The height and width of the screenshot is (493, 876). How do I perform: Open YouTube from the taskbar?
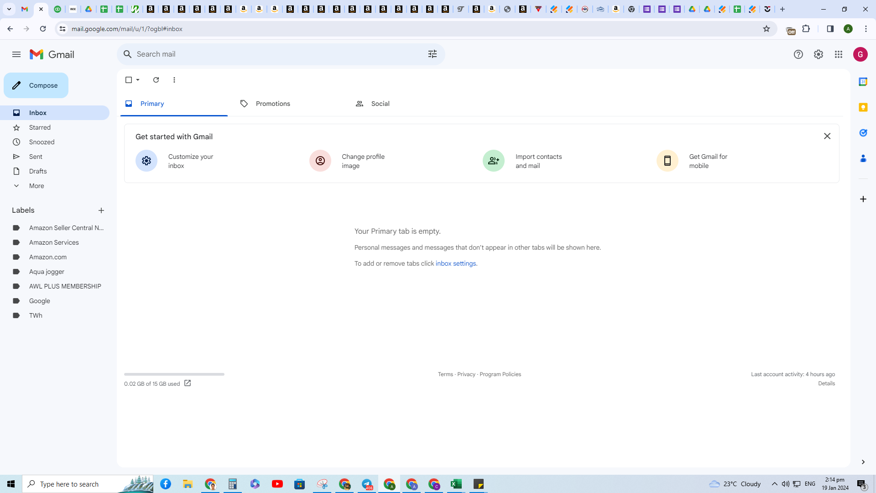277,484
